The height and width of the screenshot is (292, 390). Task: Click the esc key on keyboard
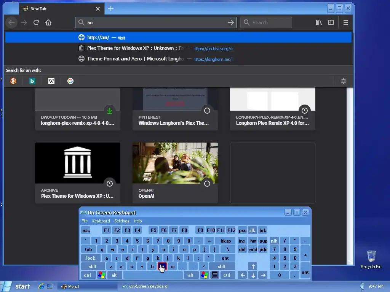86,230
